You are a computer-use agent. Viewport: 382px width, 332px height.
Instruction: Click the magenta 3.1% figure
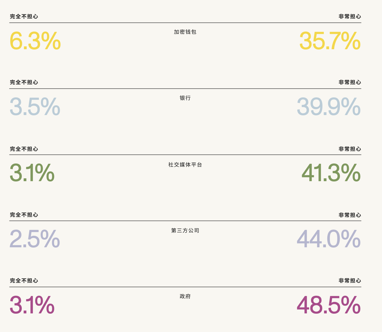click(x=32, y=305)
